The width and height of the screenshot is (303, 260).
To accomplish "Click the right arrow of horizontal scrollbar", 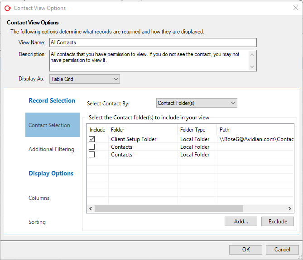I will pos(290,208).
